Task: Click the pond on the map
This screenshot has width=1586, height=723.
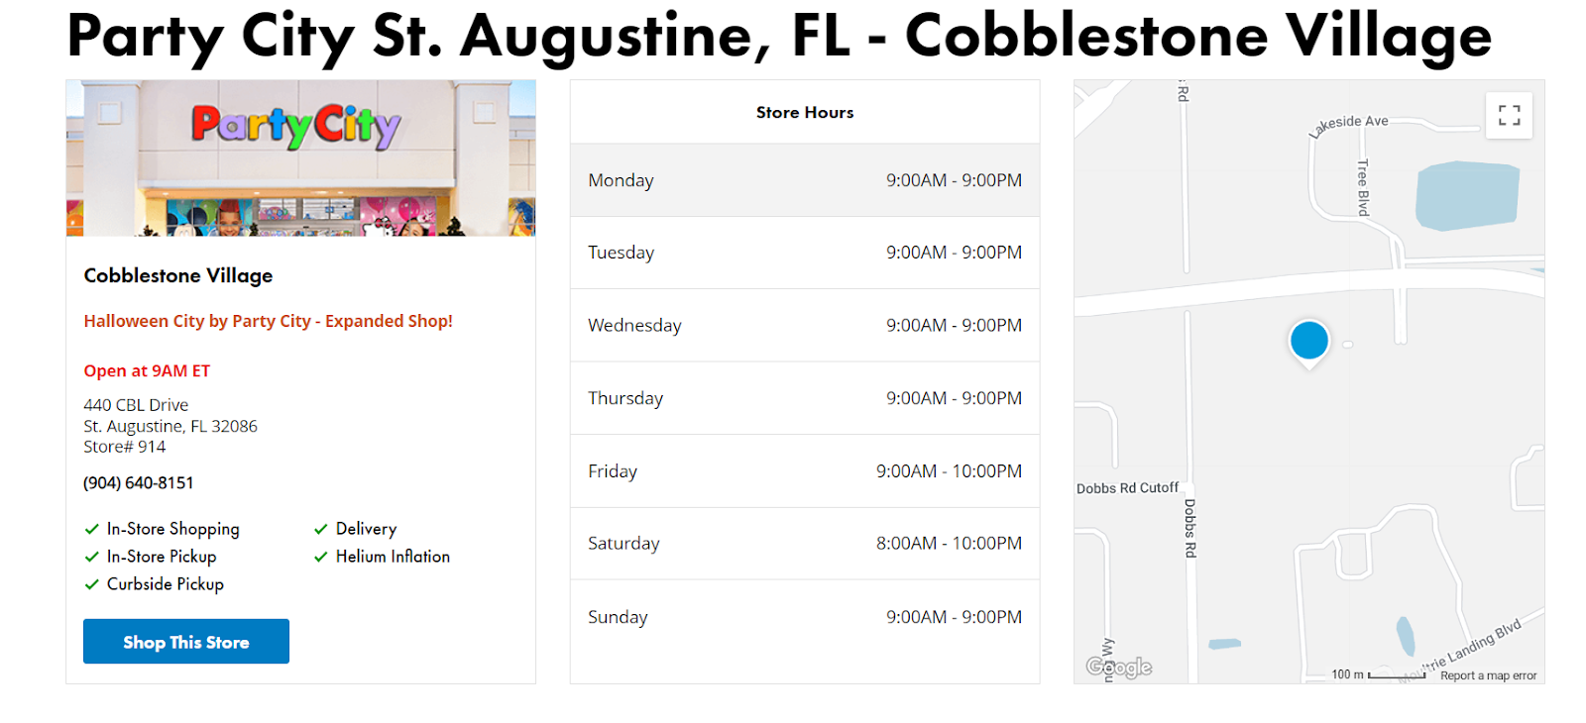Action: (1467, 195)
